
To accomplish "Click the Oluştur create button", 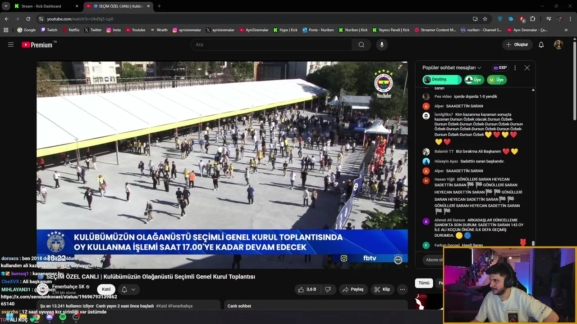I will tap(517, 45).
